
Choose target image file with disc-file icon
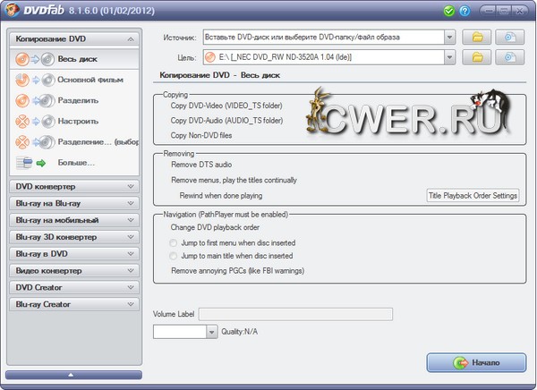[x=509, y=57]
